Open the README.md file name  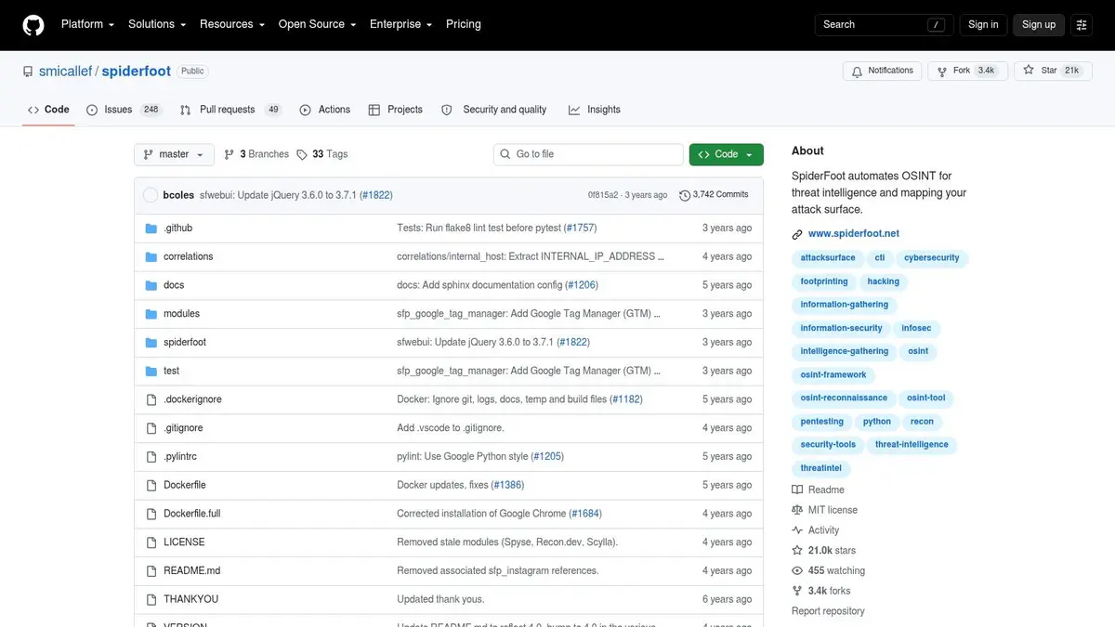[191, 570]
